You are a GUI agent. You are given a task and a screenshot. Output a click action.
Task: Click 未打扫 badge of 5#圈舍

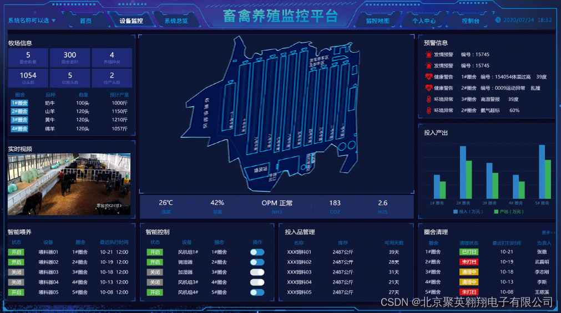(x=469, y=292)
